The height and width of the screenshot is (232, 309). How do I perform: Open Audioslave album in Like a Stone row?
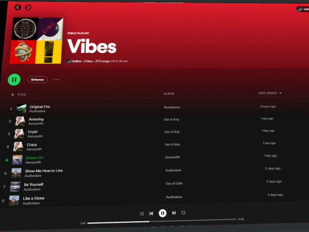tap(174, 197)
